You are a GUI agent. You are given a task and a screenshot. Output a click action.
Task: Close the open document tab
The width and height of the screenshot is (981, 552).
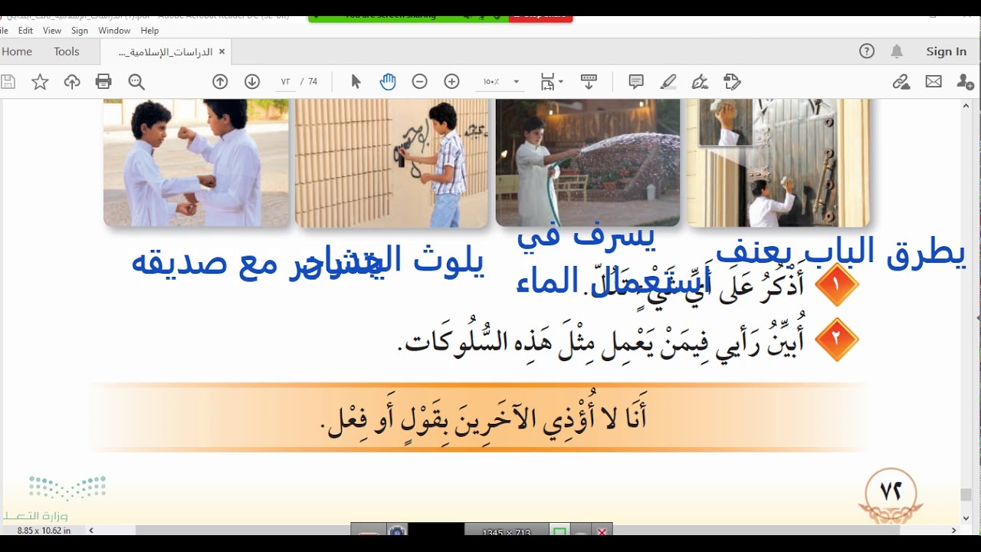222,51
